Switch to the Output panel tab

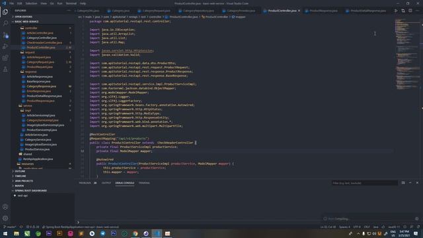point(106,182)
